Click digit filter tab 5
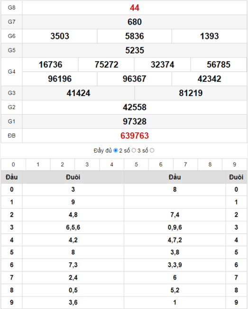This screenshot has height=309, width=248. (x=136, y=164)
